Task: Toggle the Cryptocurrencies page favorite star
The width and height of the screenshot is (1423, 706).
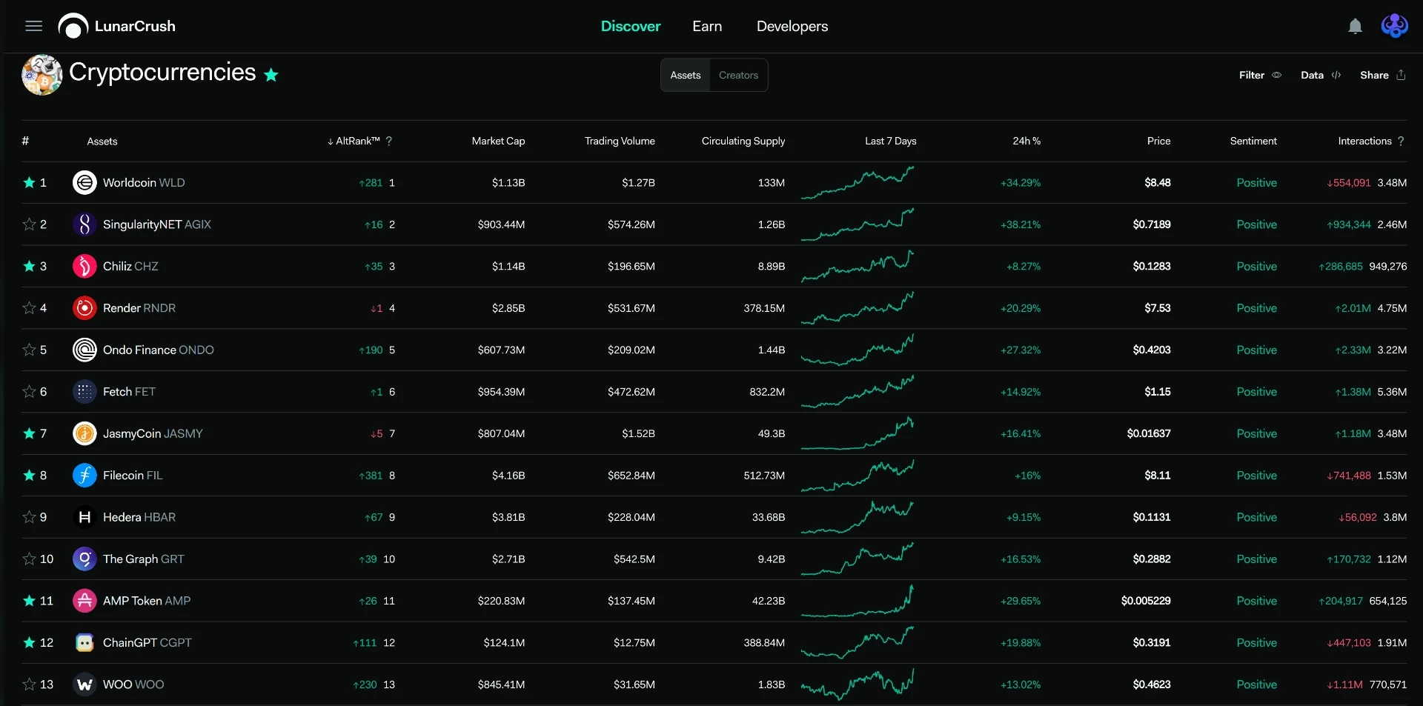Action: [x=271, y=75]
